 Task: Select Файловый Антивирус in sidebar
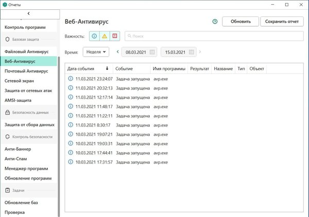pyautogui.click(x=26, y=52)
